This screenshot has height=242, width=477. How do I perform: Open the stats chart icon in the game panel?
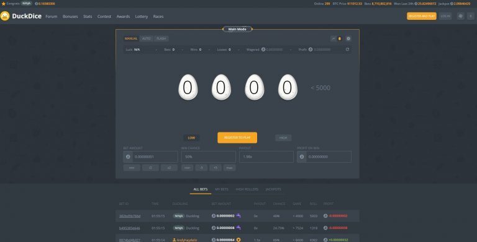(334, 38)
